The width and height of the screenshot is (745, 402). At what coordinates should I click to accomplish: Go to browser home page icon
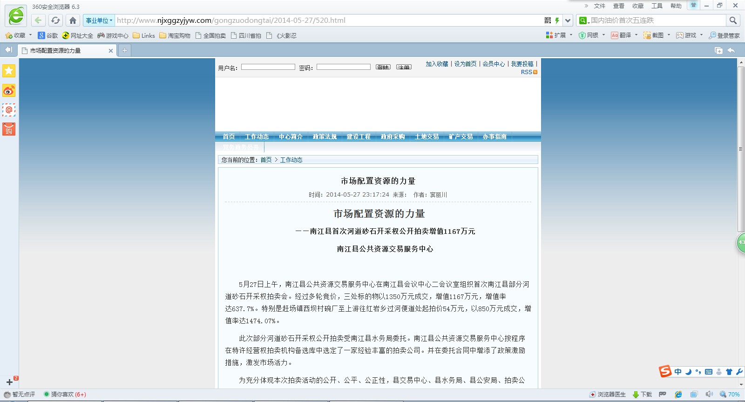tap(73, 20)
